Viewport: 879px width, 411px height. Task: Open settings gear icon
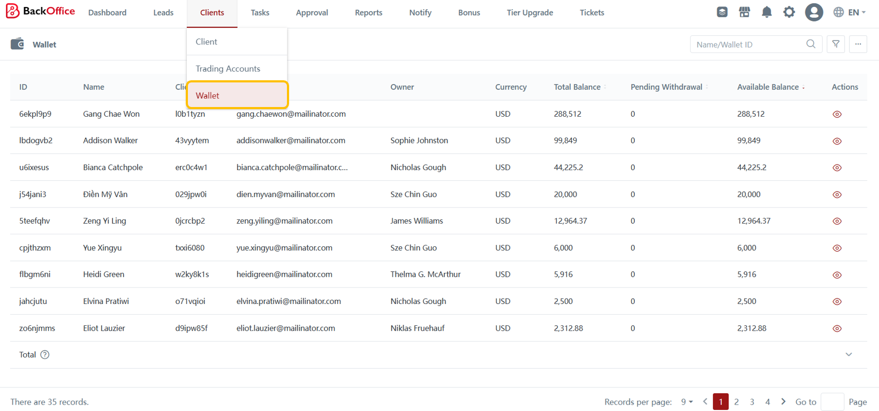tap(789, 12)
